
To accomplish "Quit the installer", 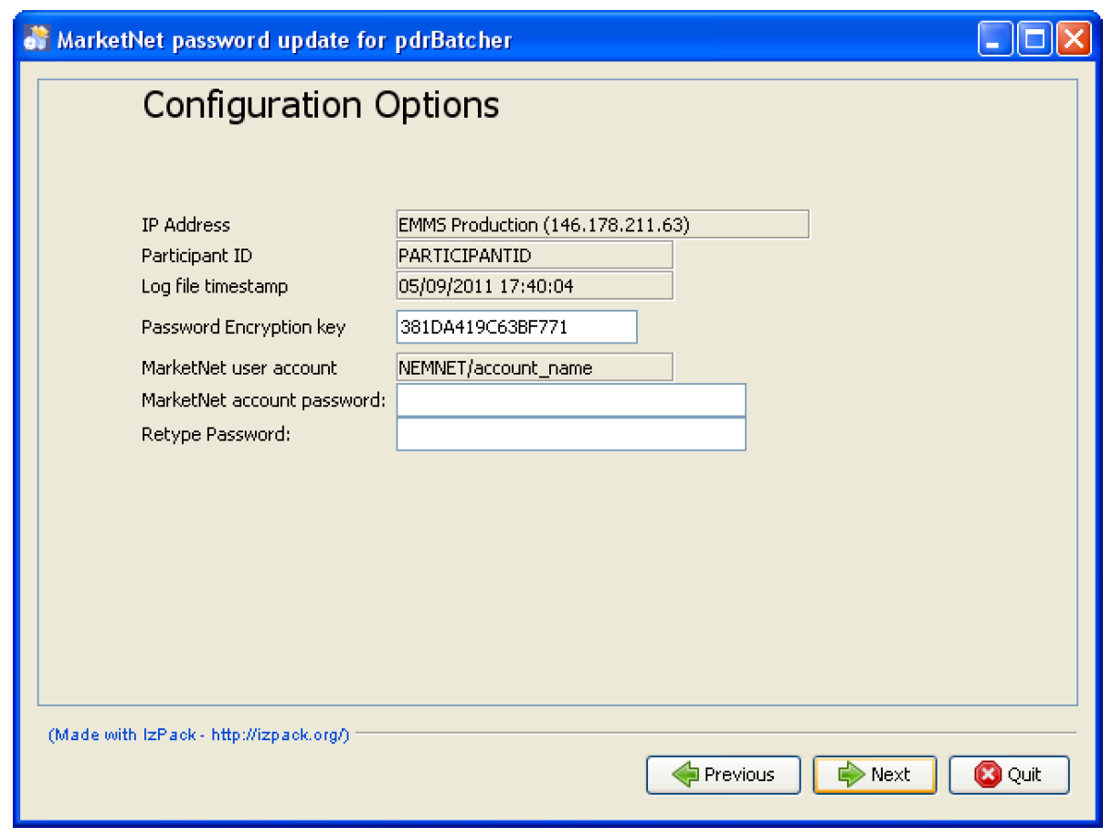I will click(x=1009, y=775).
